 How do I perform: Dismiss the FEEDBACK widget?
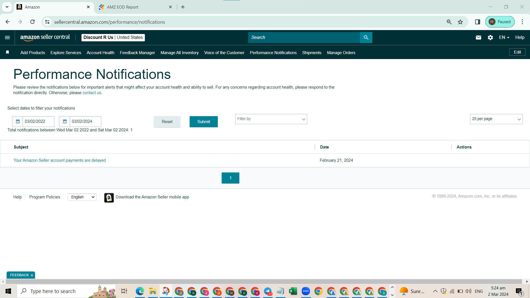[32, 275]
